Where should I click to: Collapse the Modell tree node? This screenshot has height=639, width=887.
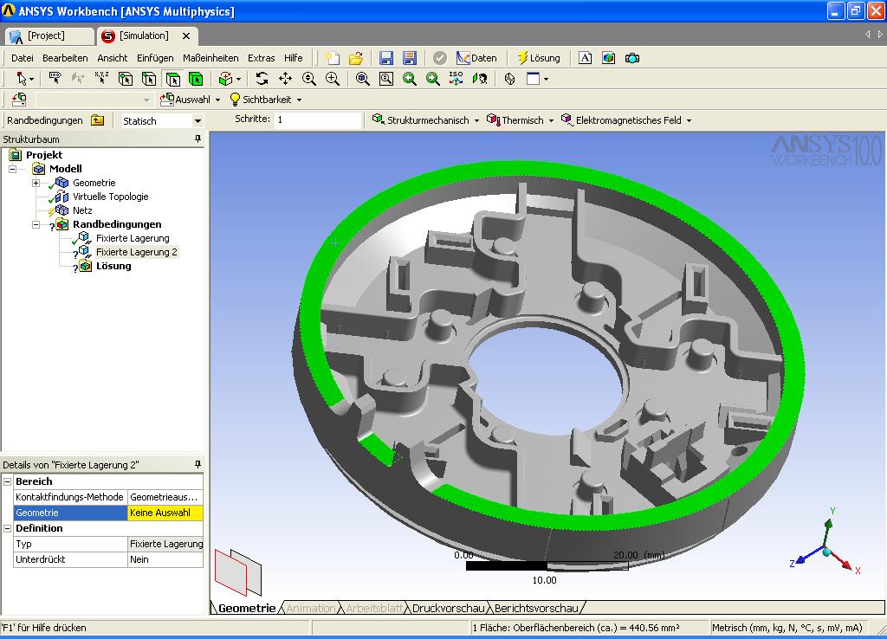pos(12,169)
